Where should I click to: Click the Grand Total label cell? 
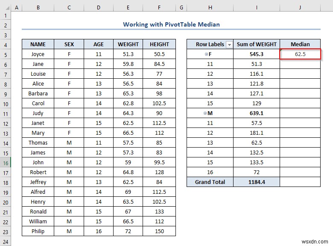click(210, 182)
